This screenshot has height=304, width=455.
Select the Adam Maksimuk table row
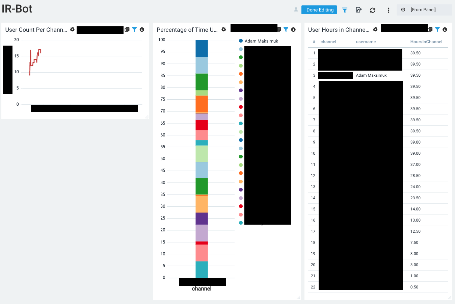tap(378, 75)
